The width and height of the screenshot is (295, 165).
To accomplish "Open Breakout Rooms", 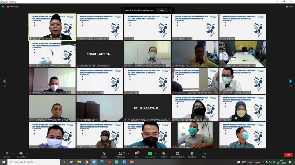I will [177, 154].
